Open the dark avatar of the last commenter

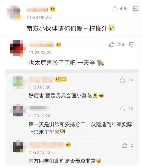pyautogui.click(x=18, y=146)
